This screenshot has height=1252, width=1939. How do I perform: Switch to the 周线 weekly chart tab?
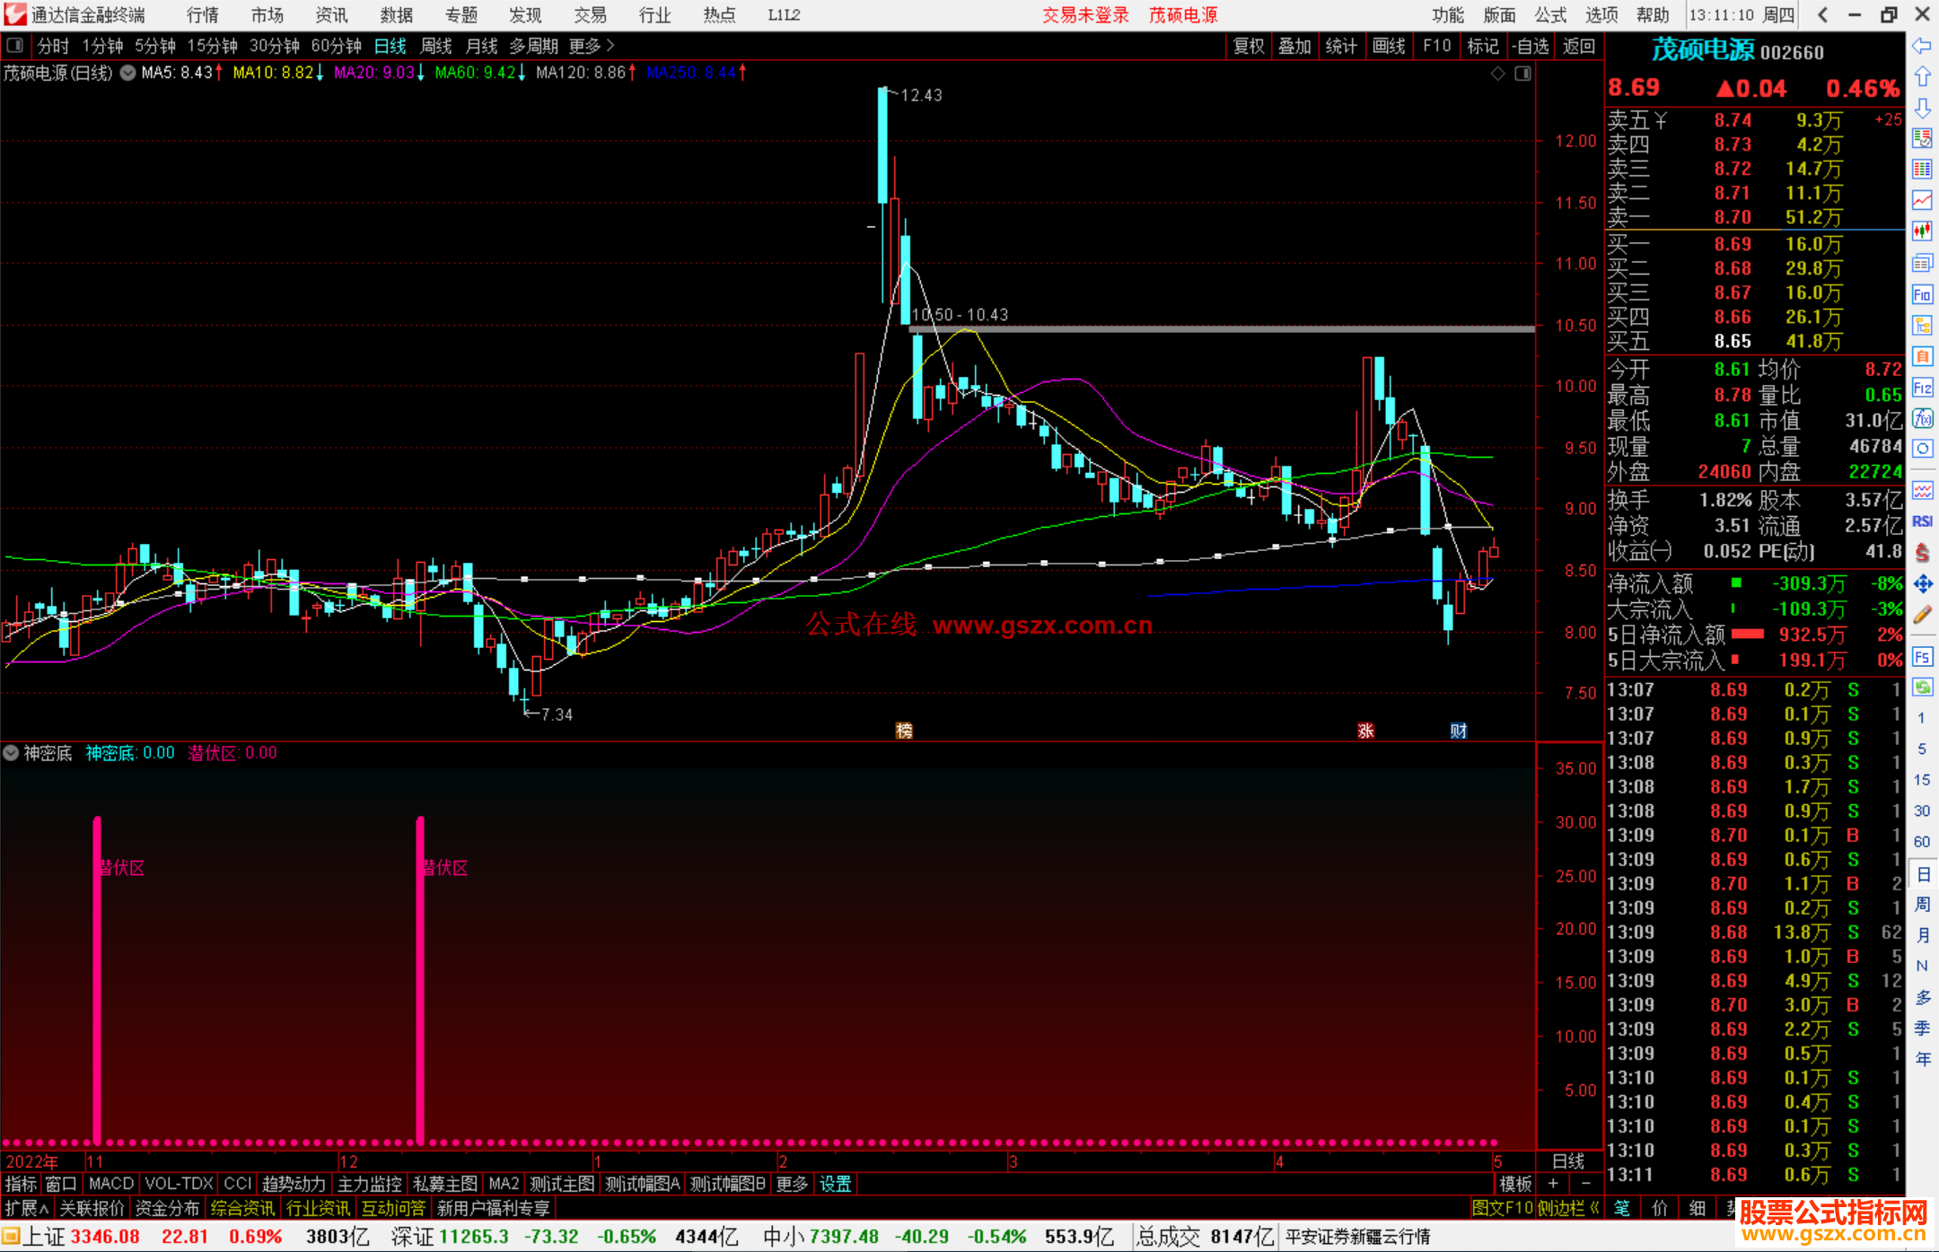(435, 46)
